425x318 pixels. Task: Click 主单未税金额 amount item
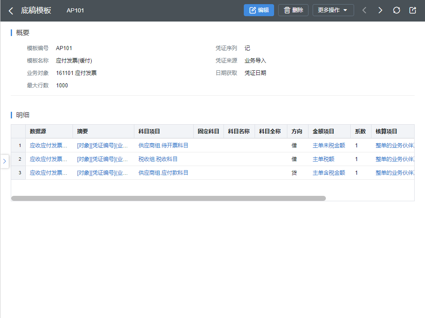[329, 146]
